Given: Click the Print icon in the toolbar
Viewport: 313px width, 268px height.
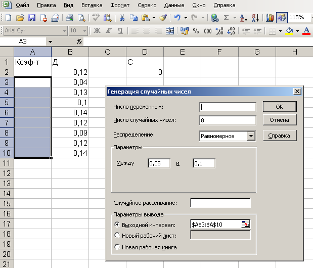Looking at the screenshot, I should (69, 18).
